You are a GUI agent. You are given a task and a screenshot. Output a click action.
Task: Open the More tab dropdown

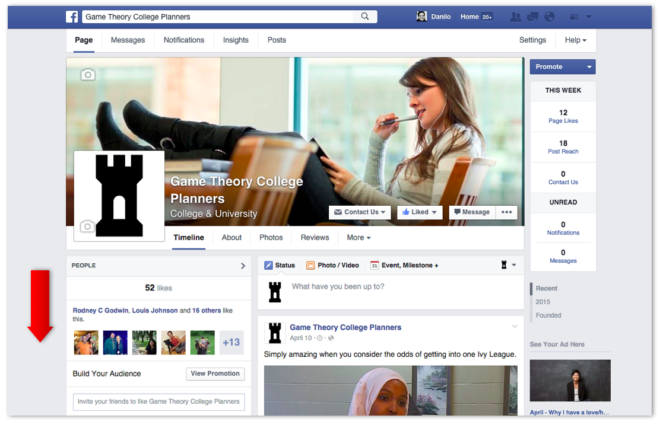(358, 238)
